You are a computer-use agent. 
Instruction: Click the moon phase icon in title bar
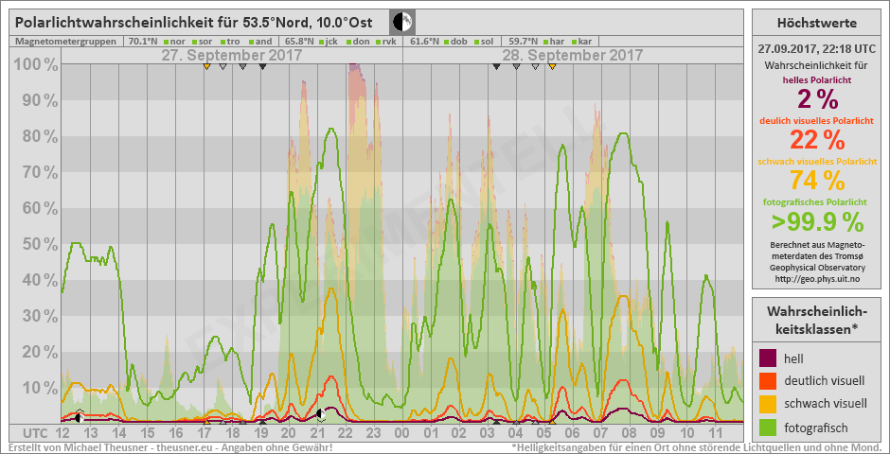(x=401, y=21)
